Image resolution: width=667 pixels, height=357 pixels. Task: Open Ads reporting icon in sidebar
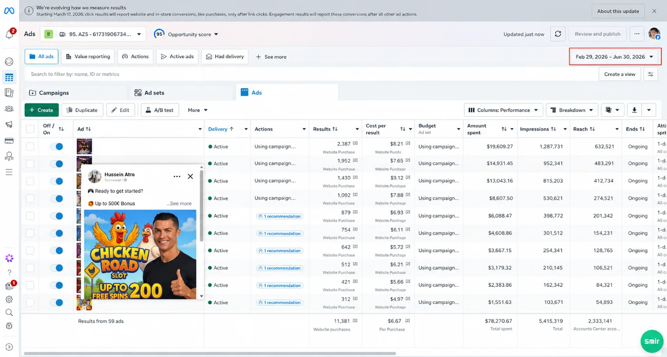[9, 93]
